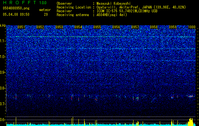Click the 0.7 frequency axis label
This screenshot has height=126, width=199.
pos(3,104)
